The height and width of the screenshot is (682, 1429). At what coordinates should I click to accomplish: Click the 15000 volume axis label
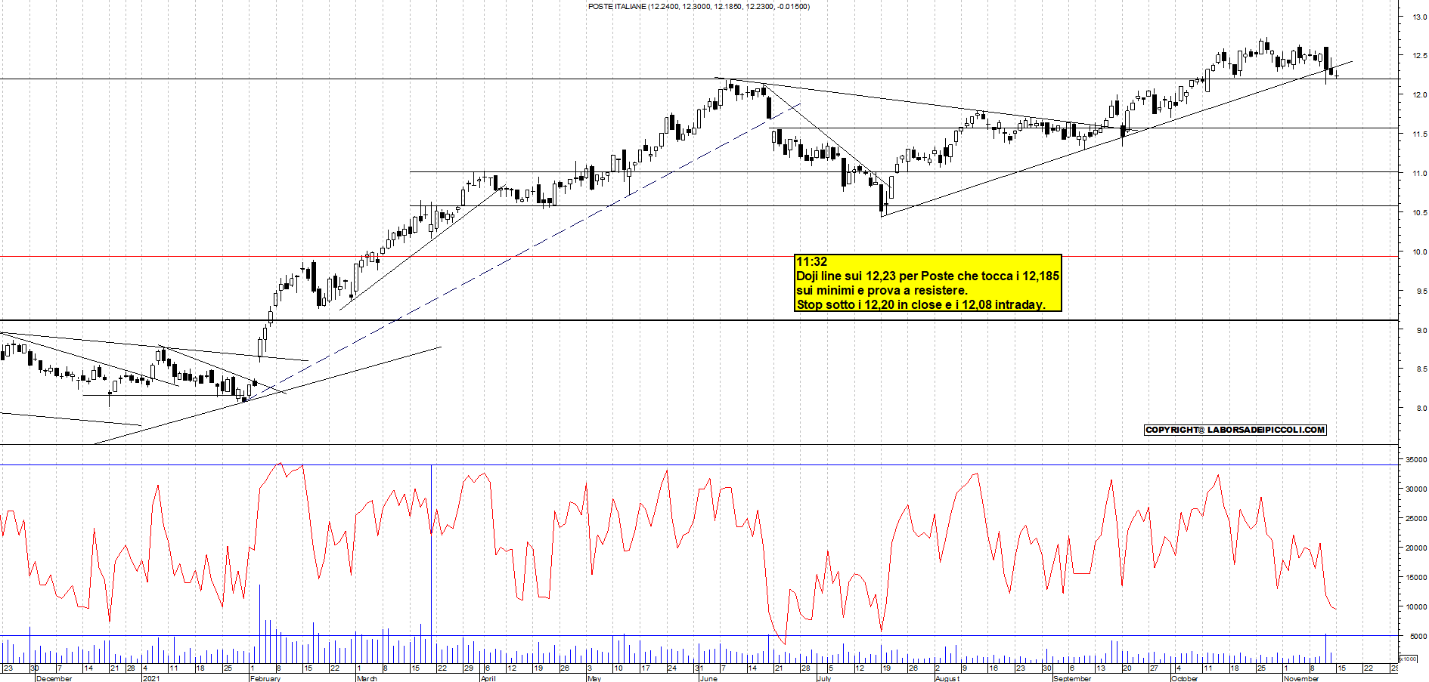[x=1416, y=578]
